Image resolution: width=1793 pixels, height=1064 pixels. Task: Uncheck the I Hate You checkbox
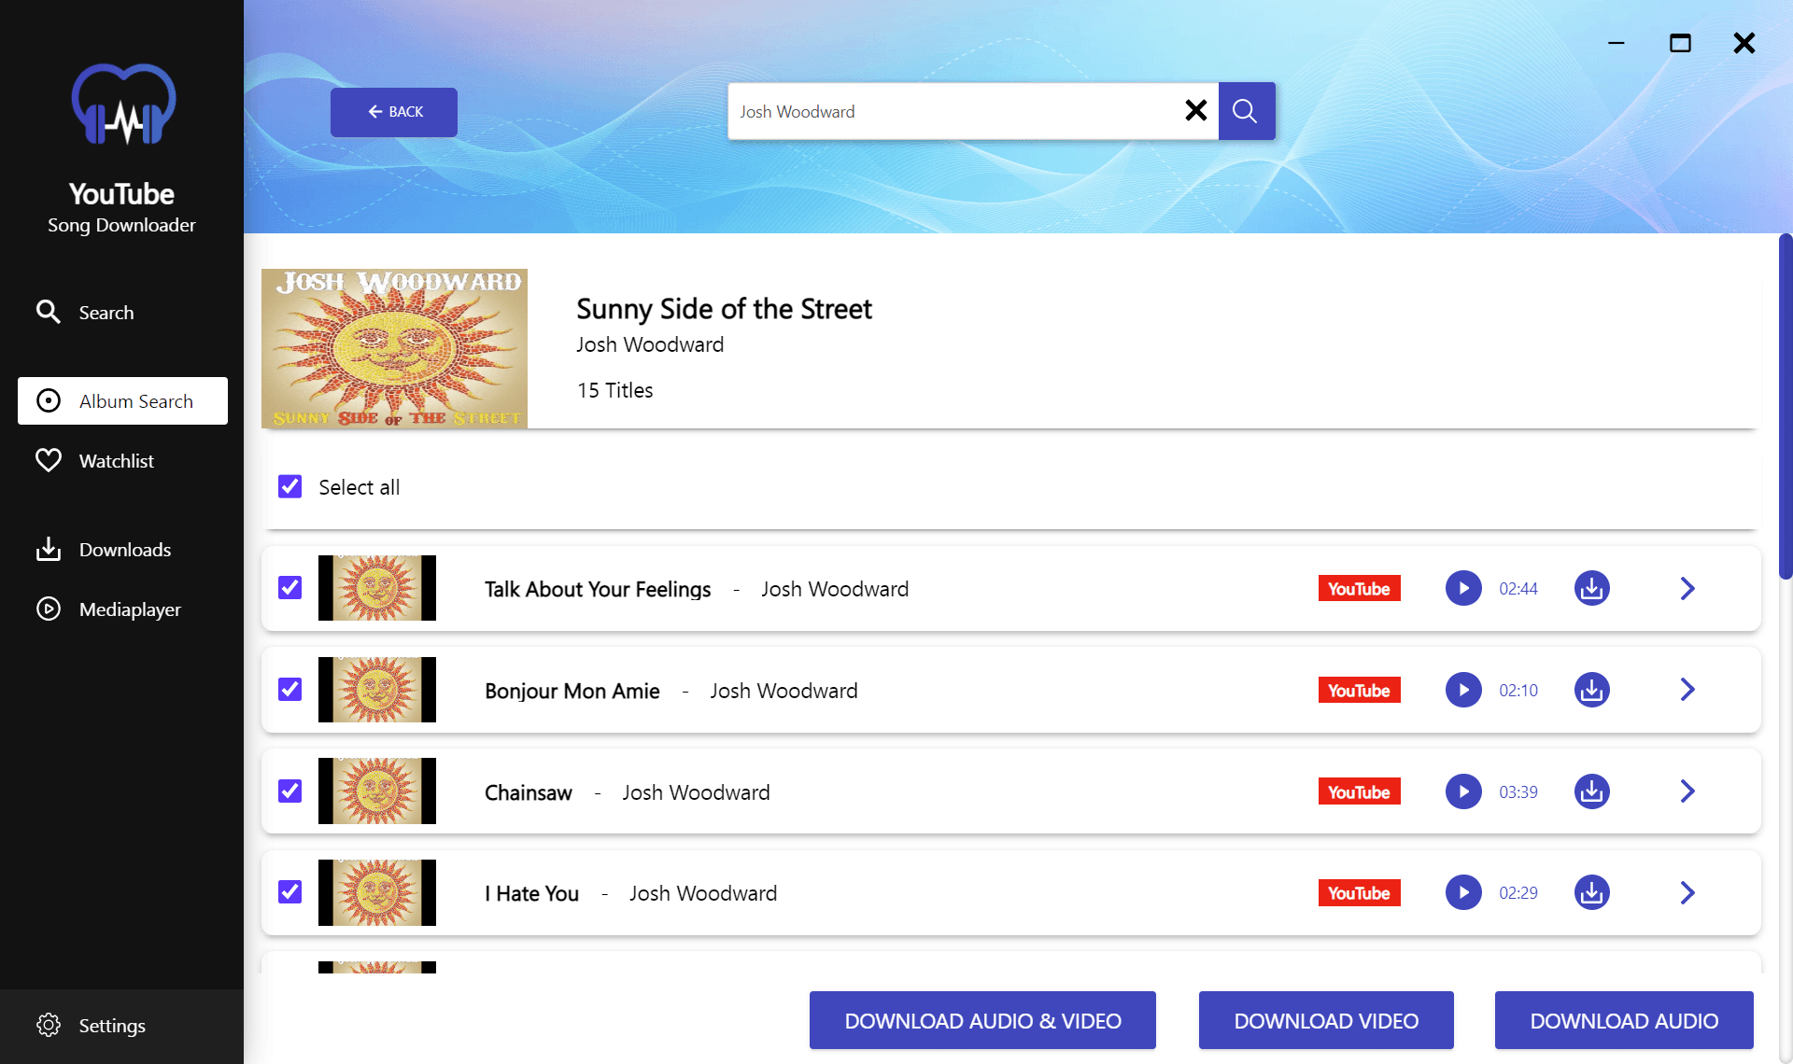click(289, 892)
